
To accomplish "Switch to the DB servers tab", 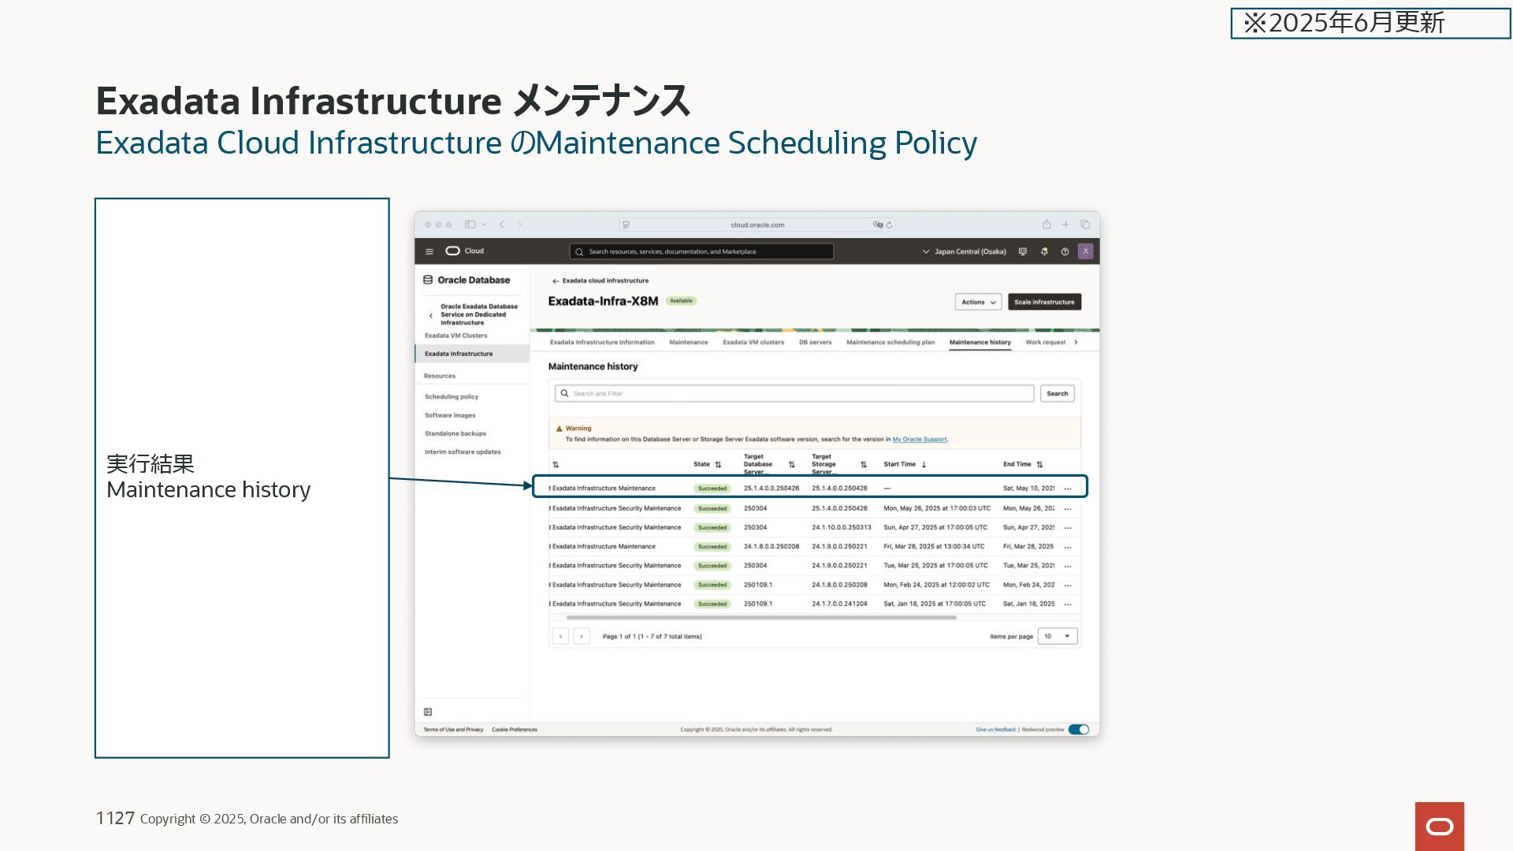I will pos(815,342).
